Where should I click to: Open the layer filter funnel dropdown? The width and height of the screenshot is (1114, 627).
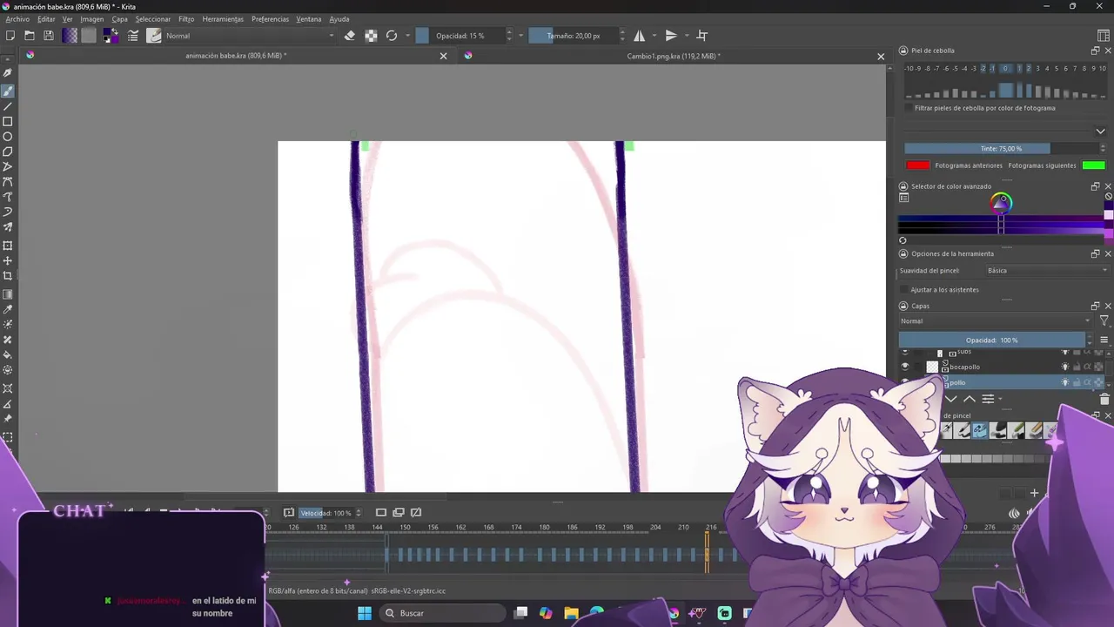pos(1104,321)
